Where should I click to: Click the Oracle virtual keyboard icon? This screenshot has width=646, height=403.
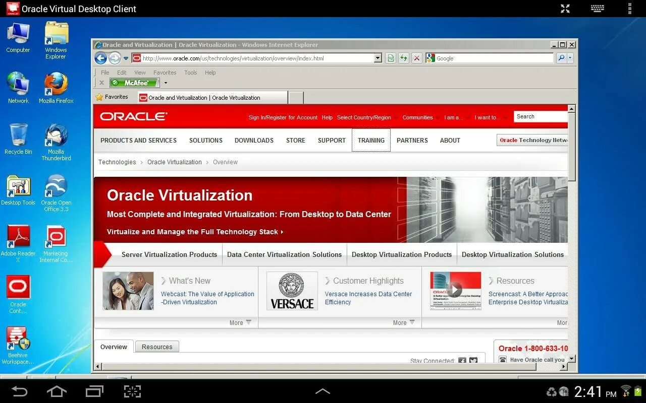597,8
